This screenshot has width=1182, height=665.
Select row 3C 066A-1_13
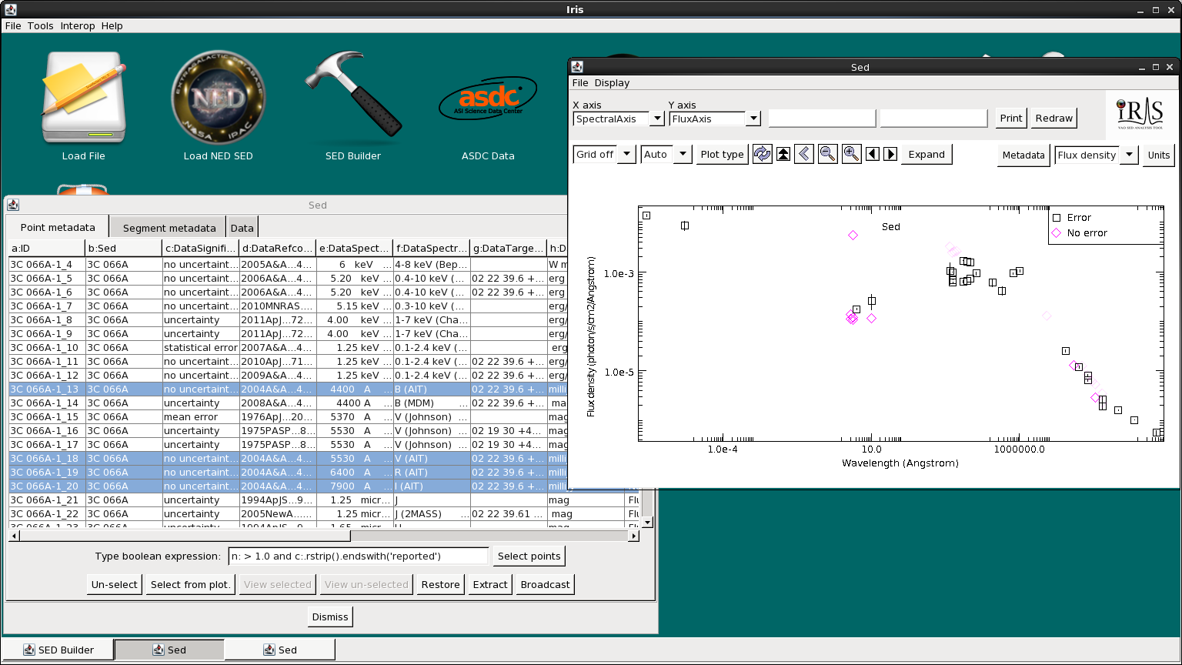[326, 389]
